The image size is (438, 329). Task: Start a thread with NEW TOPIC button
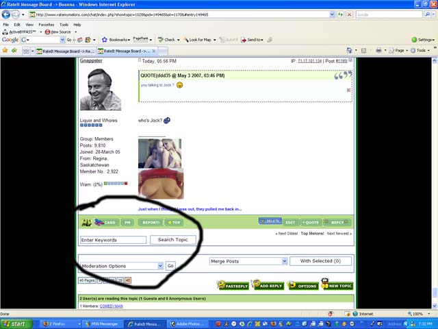point(337,285)
